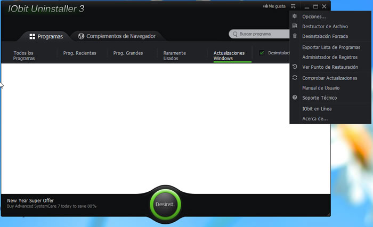Image resolution: width=373 pixels, height=227 pixels.
Task: Click the Destructor de Archivo shredder icon
Action: 295,26
